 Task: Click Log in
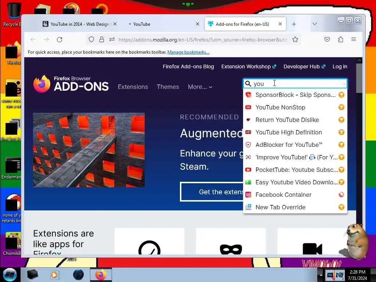click(340, 67)
